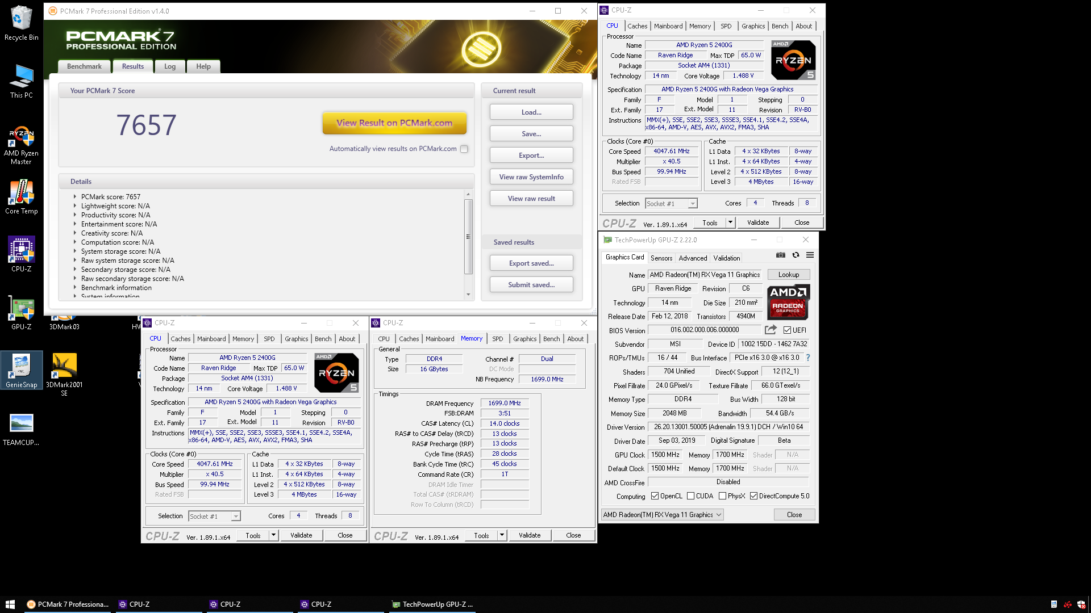1091x613 pixels.
Task: Expand the Benchmark information row
Action: 74,287
